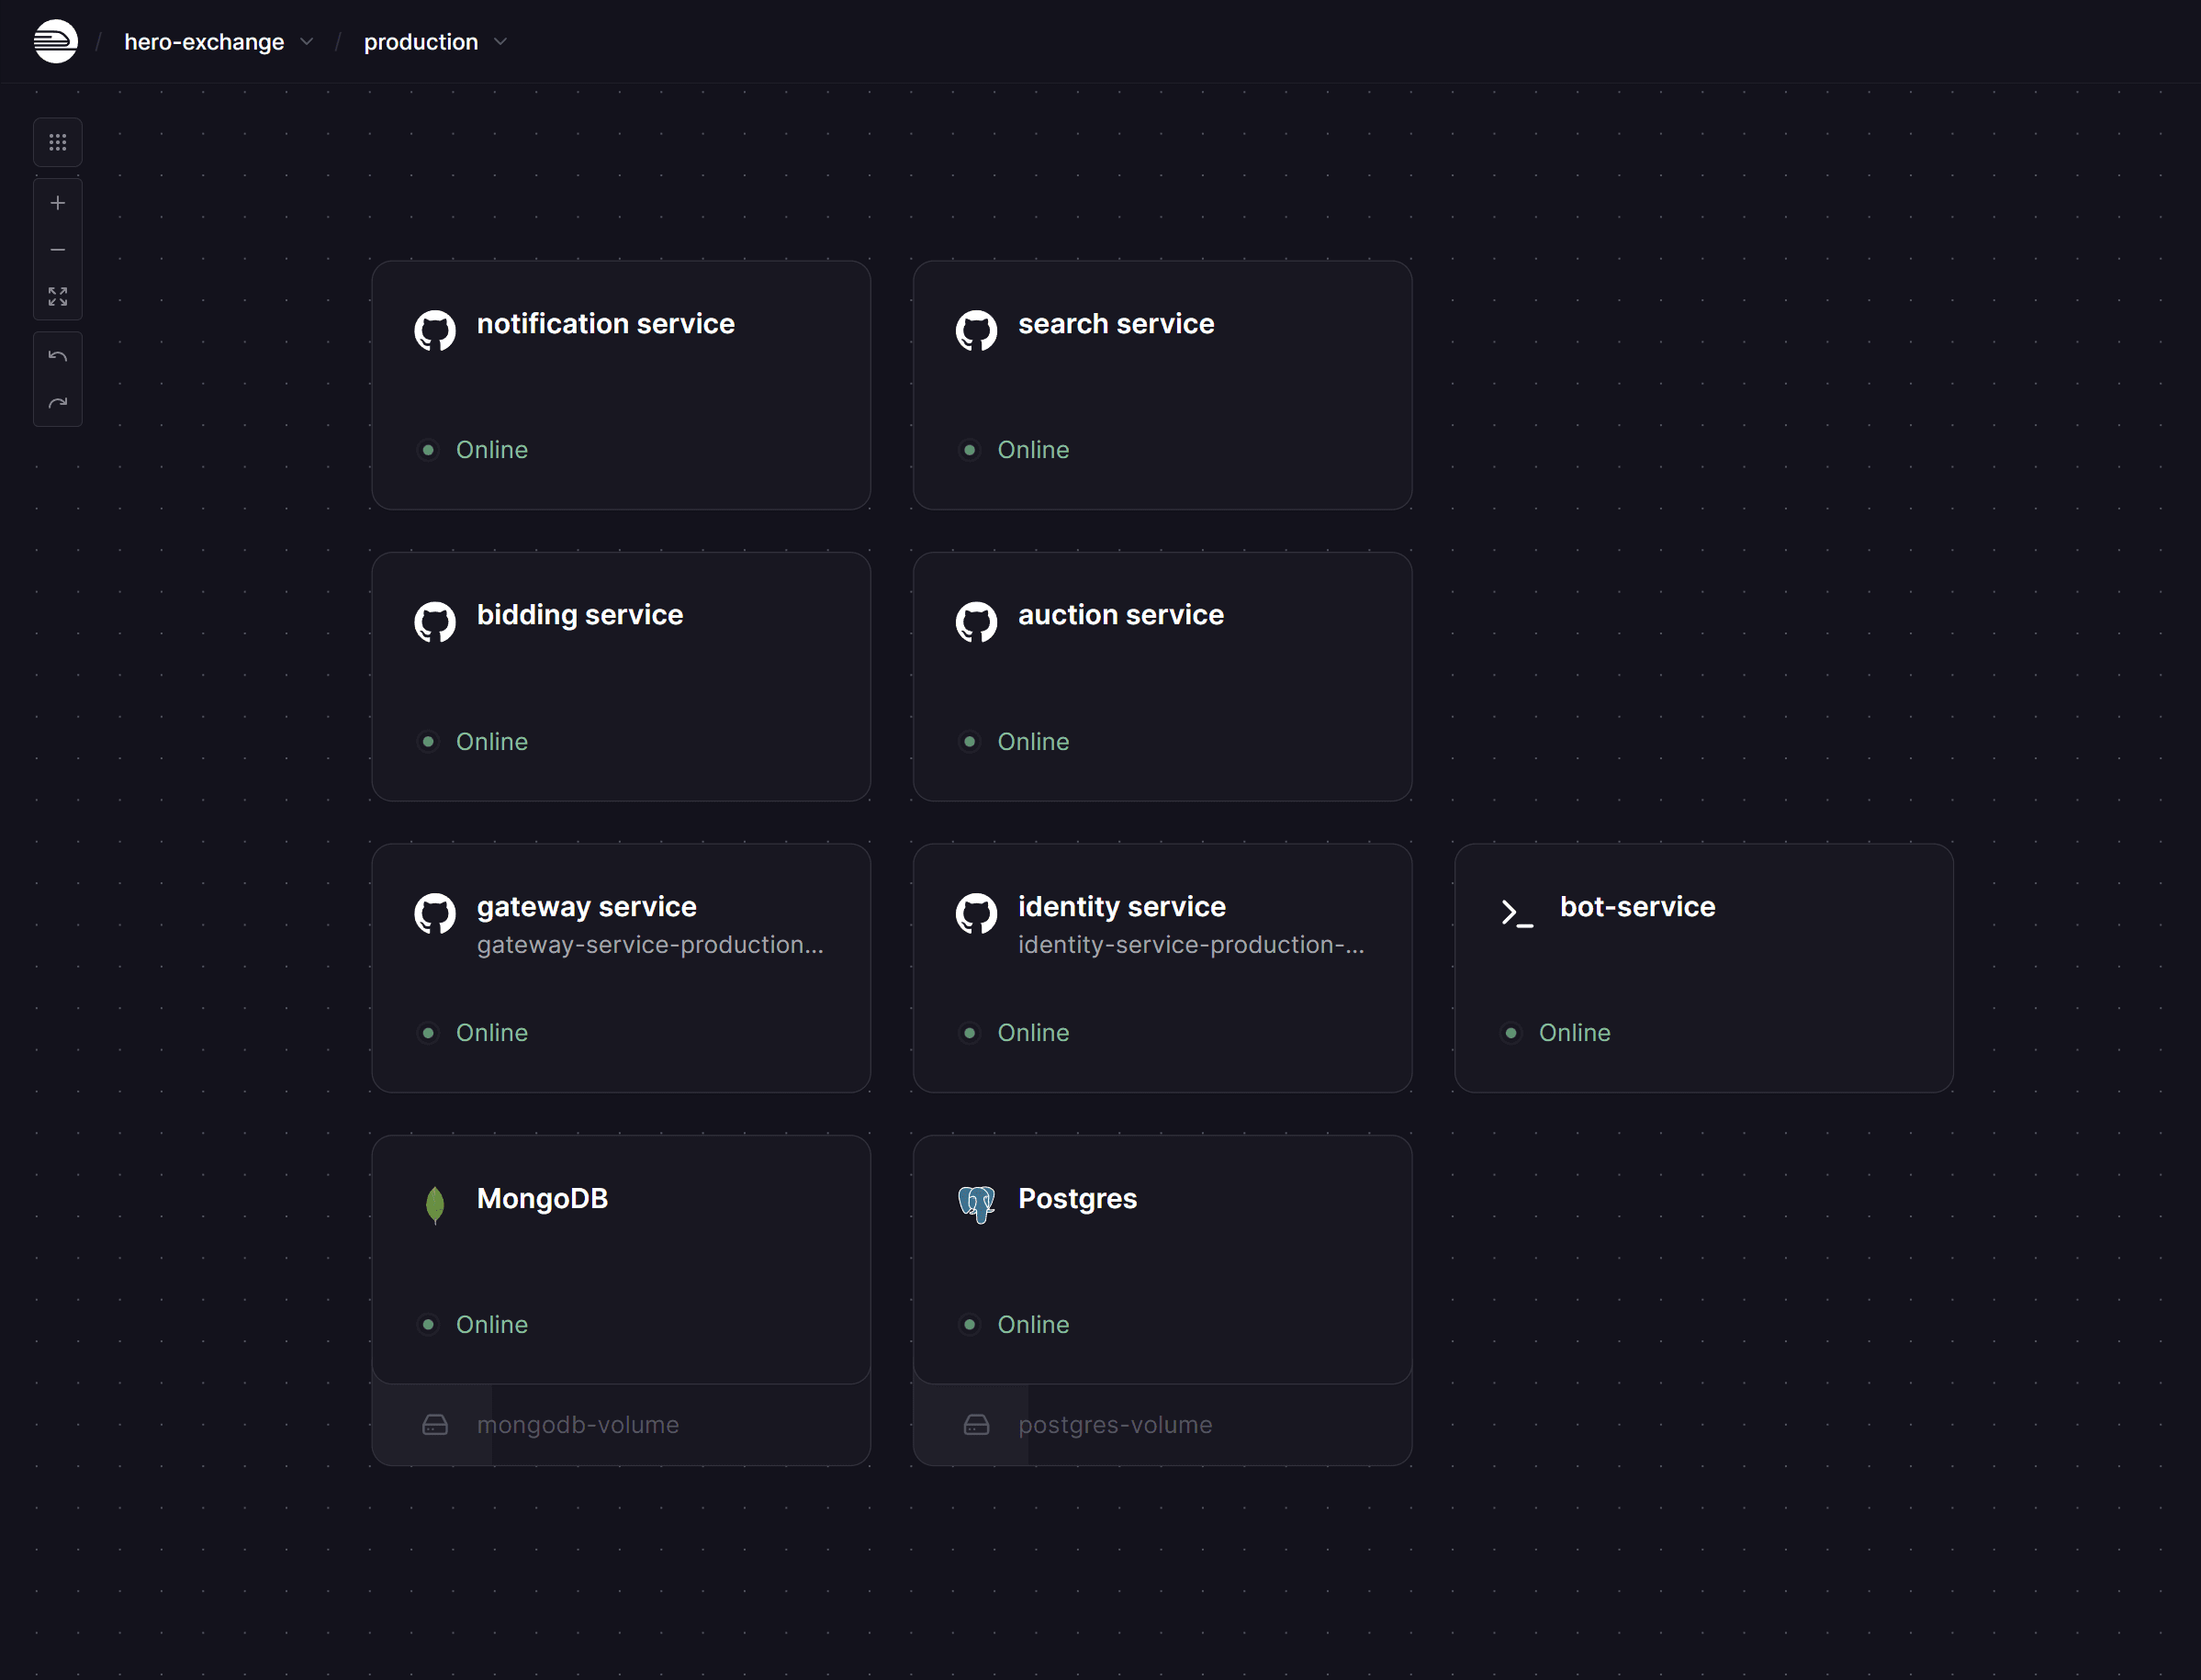Click the GitHub icon on auction service
This screenshot has height=1680, width=2201.
point(976,622)
